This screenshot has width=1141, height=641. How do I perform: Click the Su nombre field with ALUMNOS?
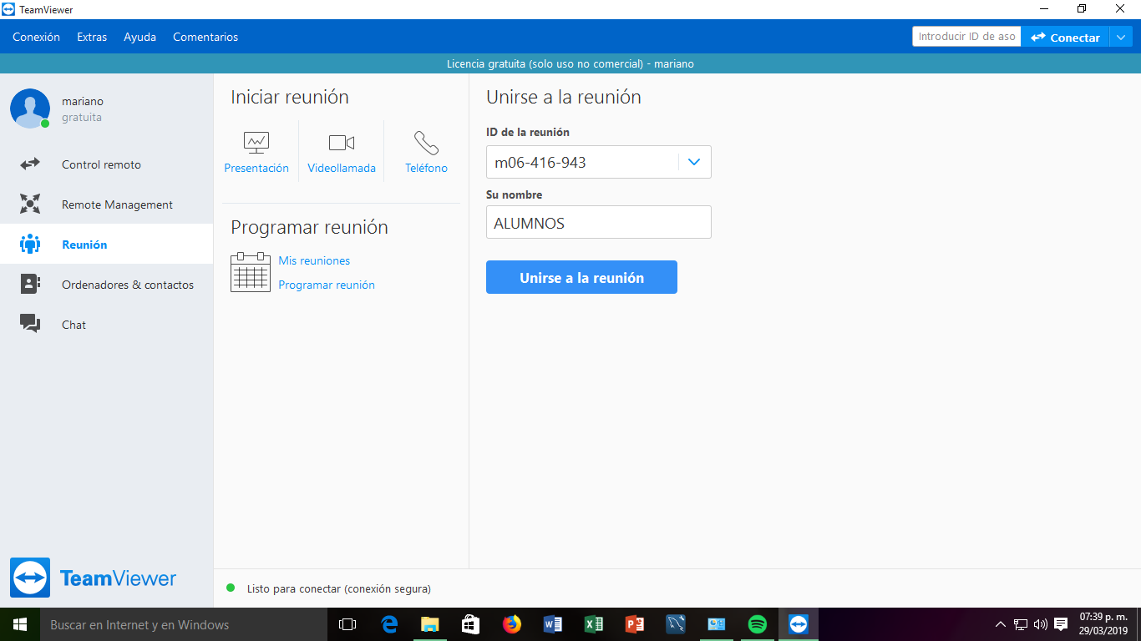tap(599, 223)
